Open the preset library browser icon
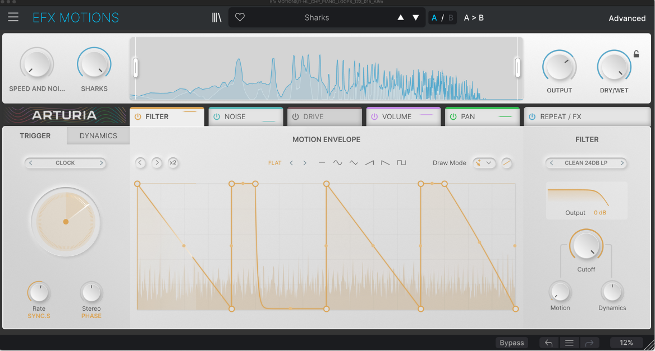The image size is (655, 351). point(217,17)
